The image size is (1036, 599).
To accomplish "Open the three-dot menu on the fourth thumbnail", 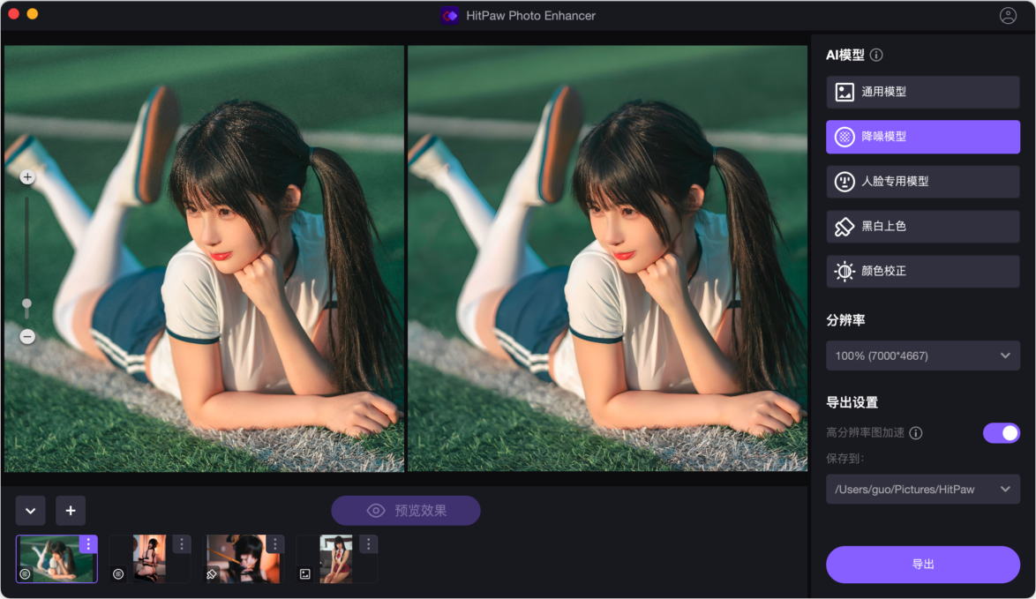I will click(x=369, y=544).
